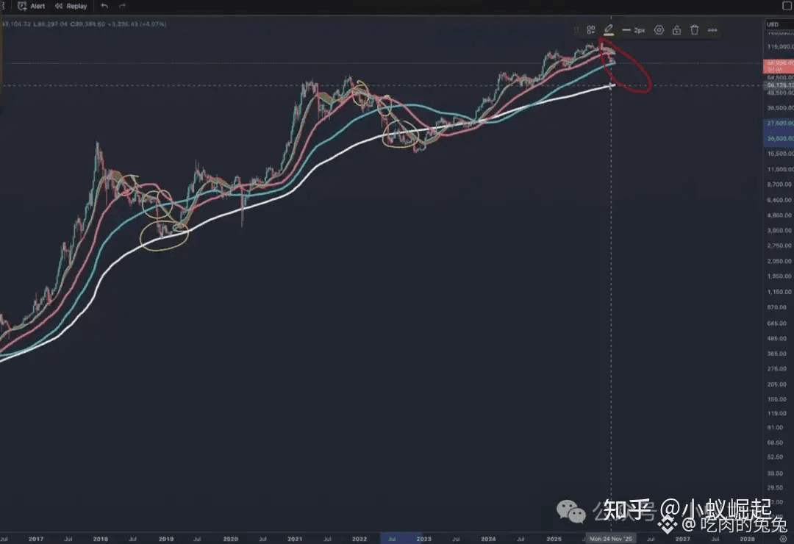
Task: Undo the last chart action
Action: tap(105, 6)
